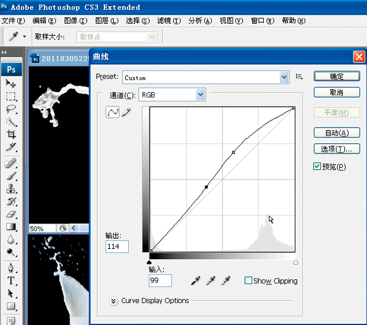Click the 50% zoom field in document window

[x=42, y=229]
